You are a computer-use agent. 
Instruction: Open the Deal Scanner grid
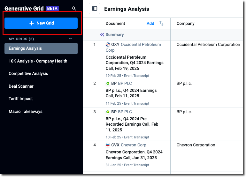[21, 86]
